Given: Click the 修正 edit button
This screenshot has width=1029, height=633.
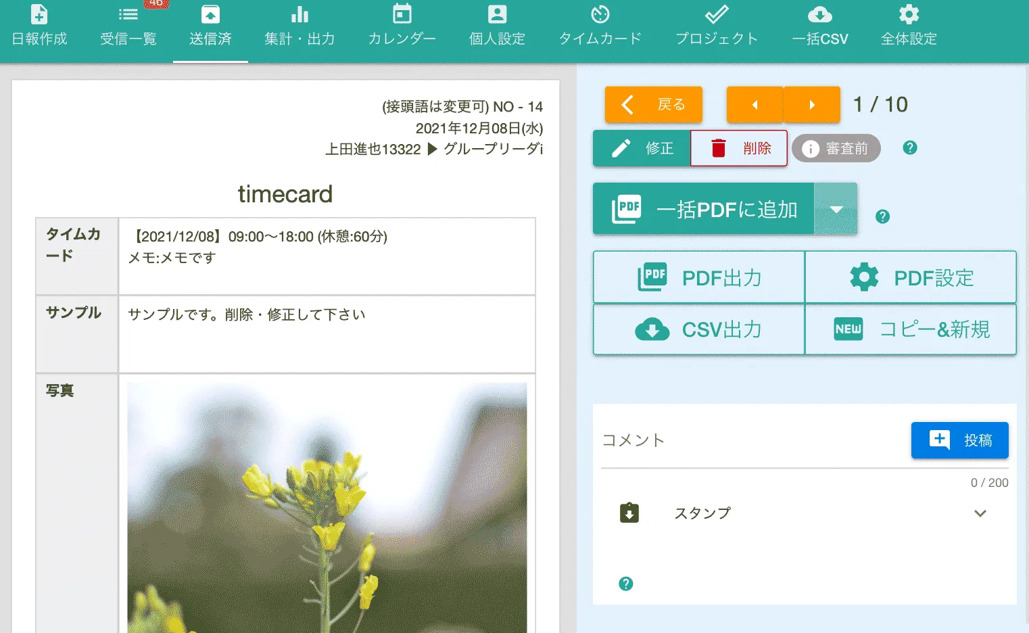Looking at the screenshot, I should (642, 148).
